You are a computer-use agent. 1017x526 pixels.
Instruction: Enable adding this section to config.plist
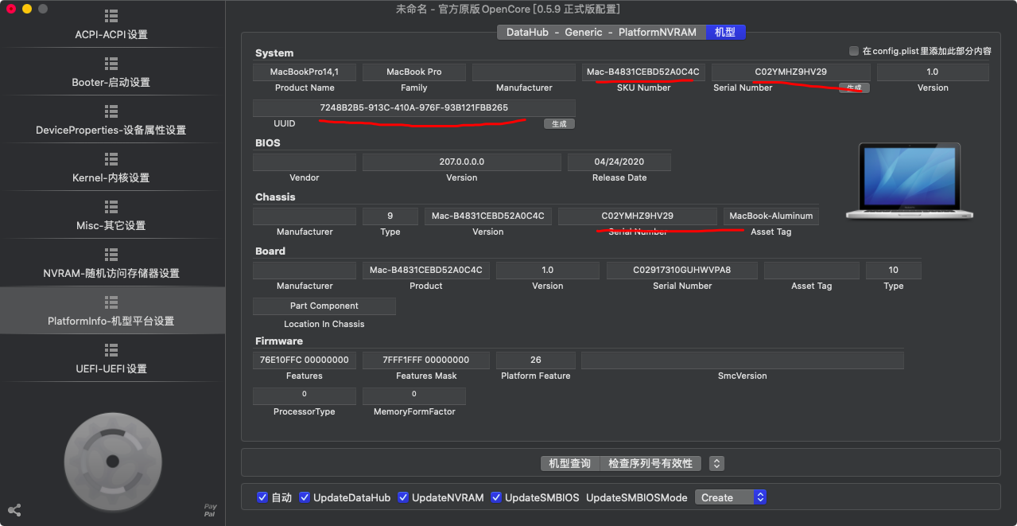click(x=854, y=51)
